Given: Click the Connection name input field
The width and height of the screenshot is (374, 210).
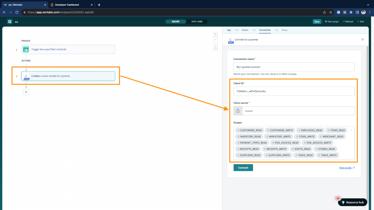Looking at the screenshot, I should (294, 67).
